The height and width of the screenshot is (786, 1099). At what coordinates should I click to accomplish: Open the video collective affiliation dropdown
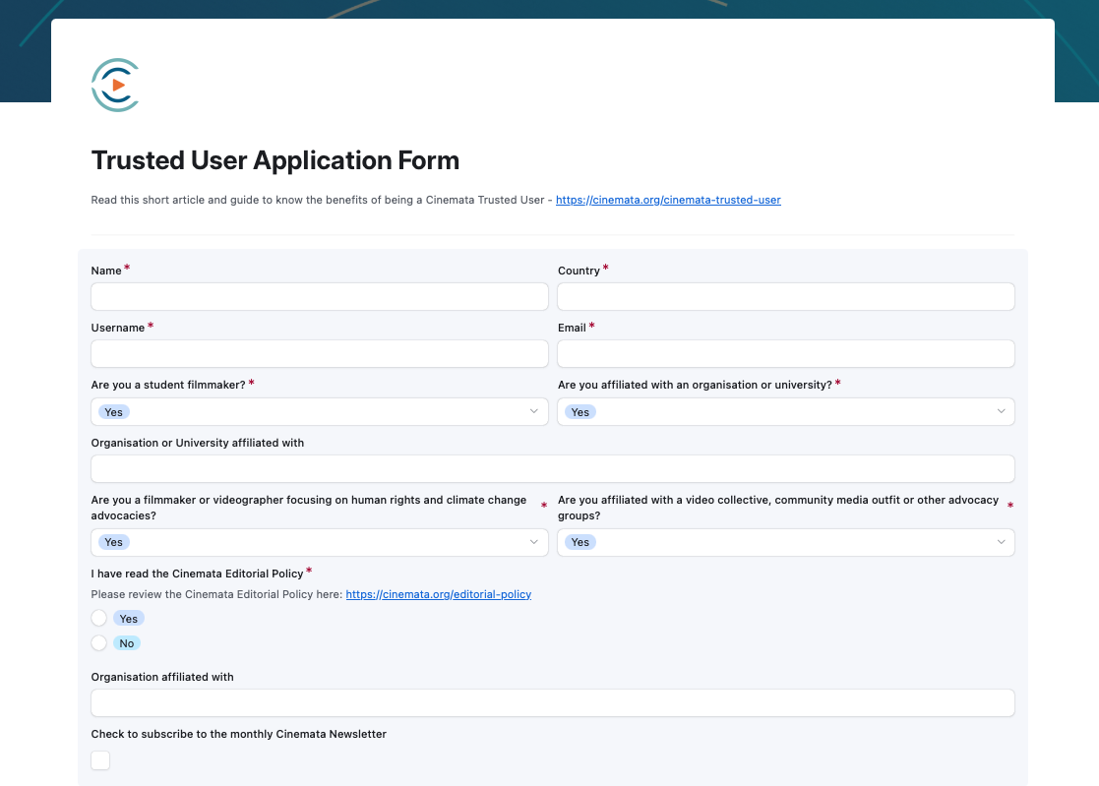[786, 542]
